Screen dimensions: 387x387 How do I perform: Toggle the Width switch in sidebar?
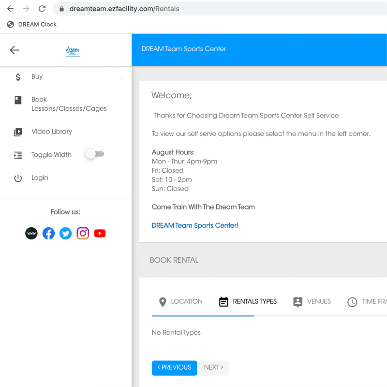95,154
